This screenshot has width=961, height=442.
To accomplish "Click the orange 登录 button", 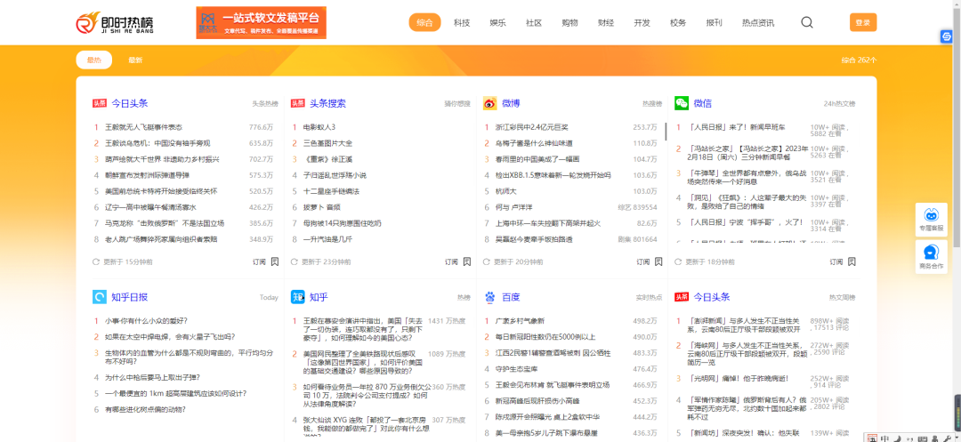I will [863, 22].
